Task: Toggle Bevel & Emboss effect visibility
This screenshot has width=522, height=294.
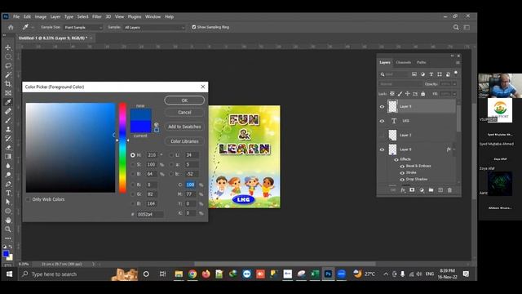Action: point(402,166)
